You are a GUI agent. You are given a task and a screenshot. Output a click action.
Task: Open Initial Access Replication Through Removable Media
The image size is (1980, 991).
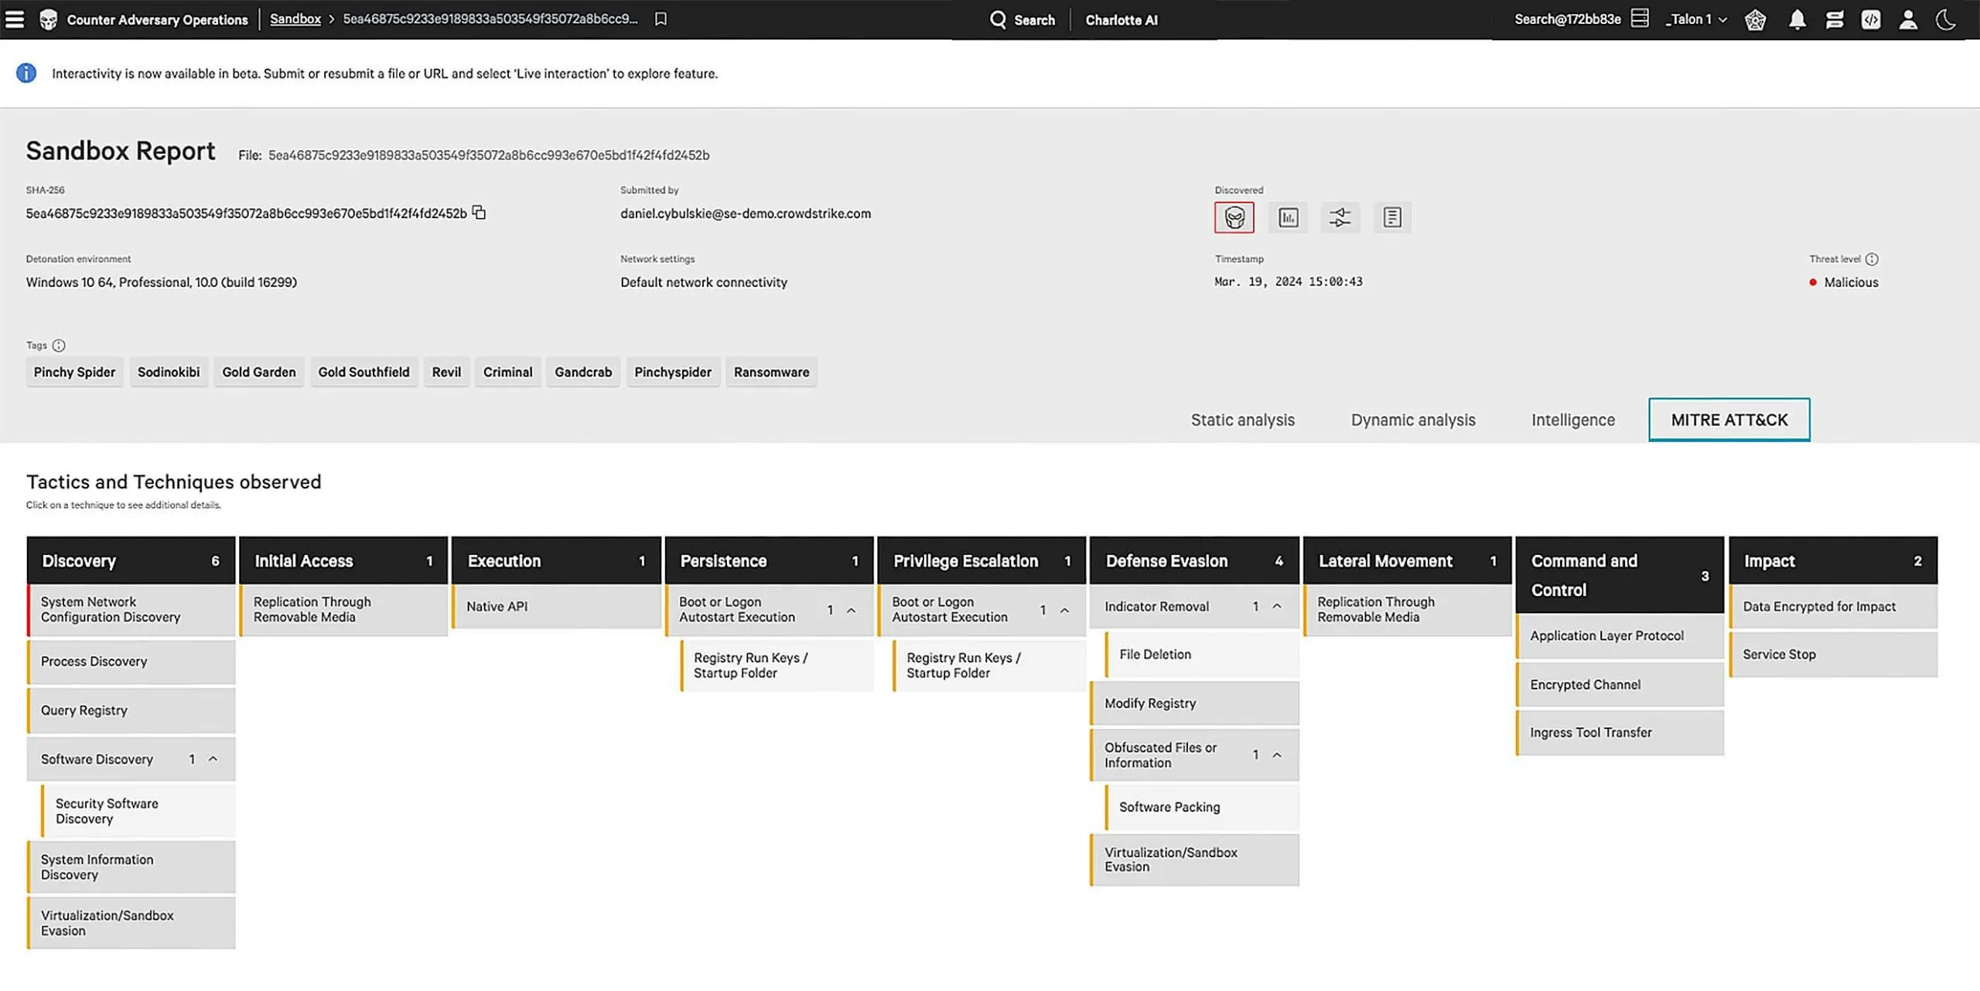343,610
